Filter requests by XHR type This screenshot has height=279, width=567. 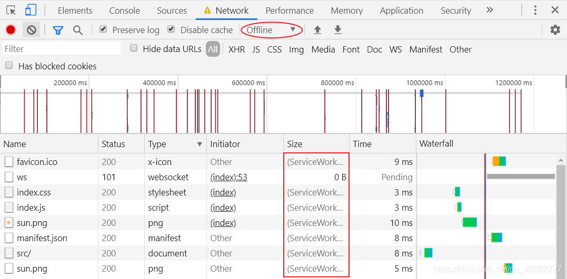click(x=236, y=49)
